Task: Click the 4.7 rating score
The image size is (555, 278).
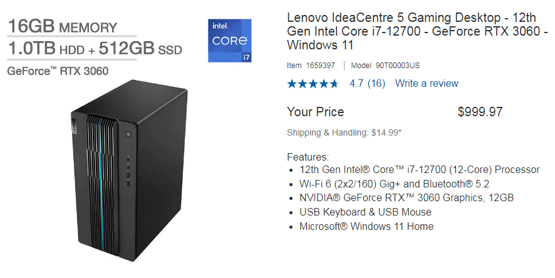Action: tap(356, 84)
